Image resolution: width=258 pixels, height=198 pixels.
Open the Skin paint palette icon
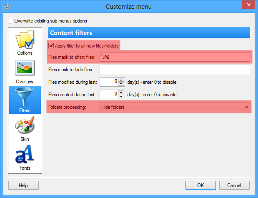pos(25,126)
